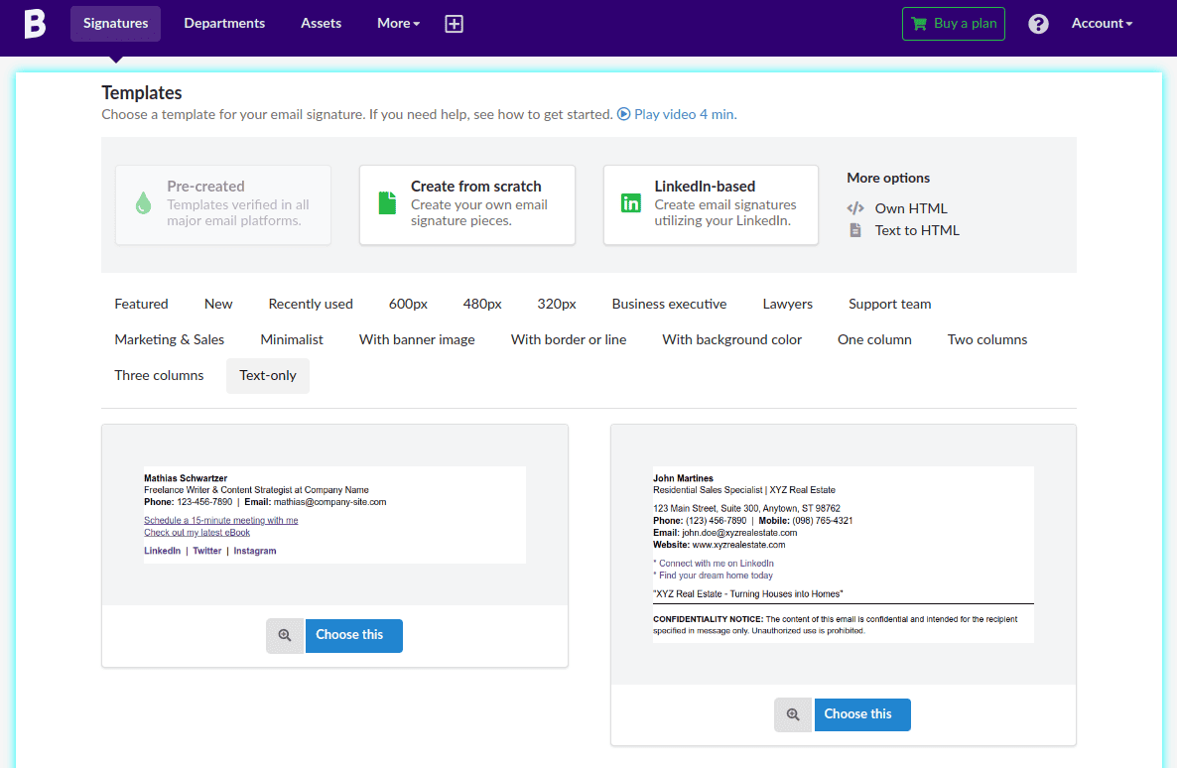Choose the John Martines real estate template
The width and height of the screenshot is (1177, 768).
coord(861,714)
